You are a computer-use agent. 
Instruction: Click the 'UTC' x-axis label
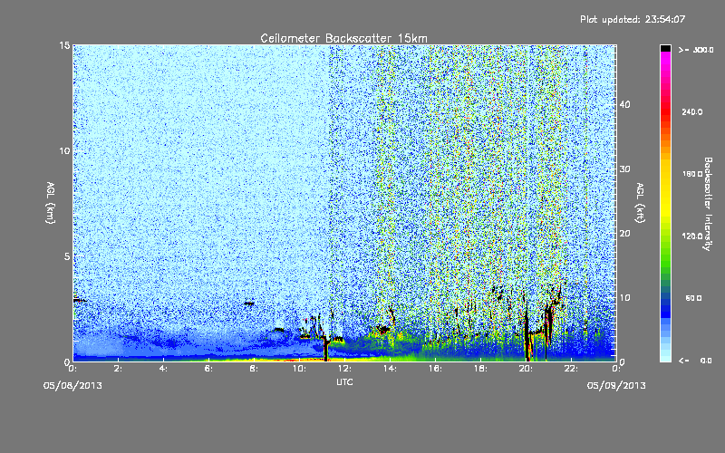(344, 382)
